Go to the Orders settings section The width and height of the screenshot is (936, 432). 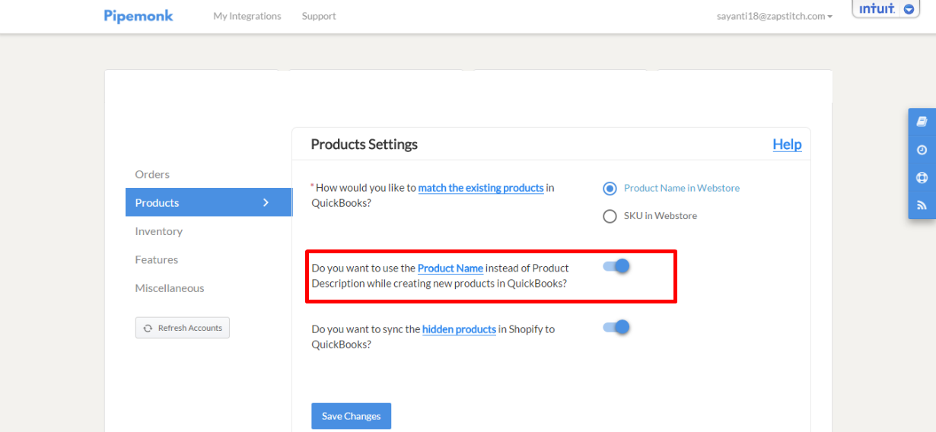[x=152, y=174]
